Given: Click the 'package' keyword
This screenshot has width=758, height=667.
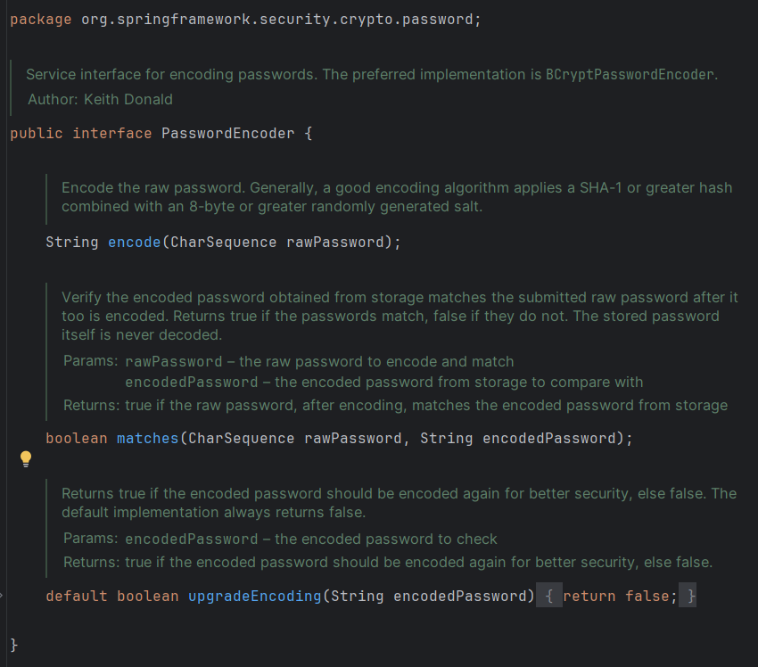Looking at the screenshot, I should pos(41,20).
